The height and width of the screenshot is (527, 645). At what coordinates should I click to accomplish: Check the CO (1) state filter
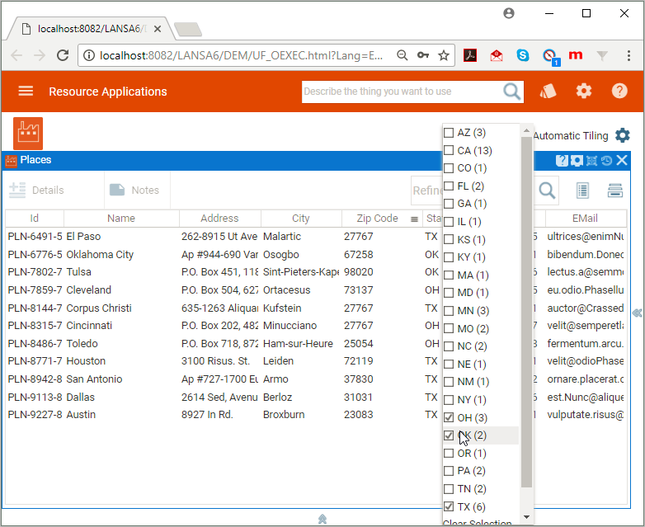coord(449,168)
